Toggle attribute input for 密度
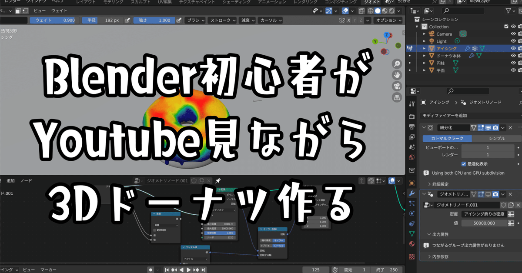 coord(511,214)
